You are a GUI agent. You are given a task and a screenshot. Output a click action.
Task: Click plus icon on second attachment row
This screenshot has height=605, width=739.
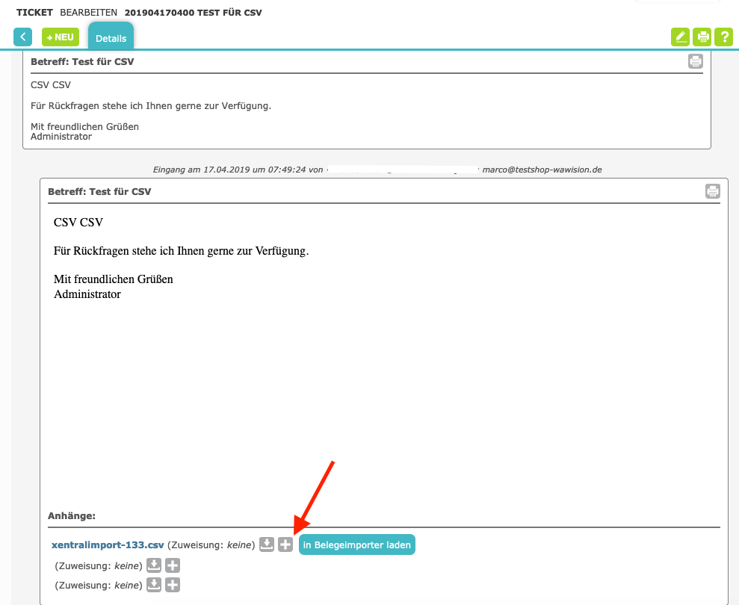173,565
